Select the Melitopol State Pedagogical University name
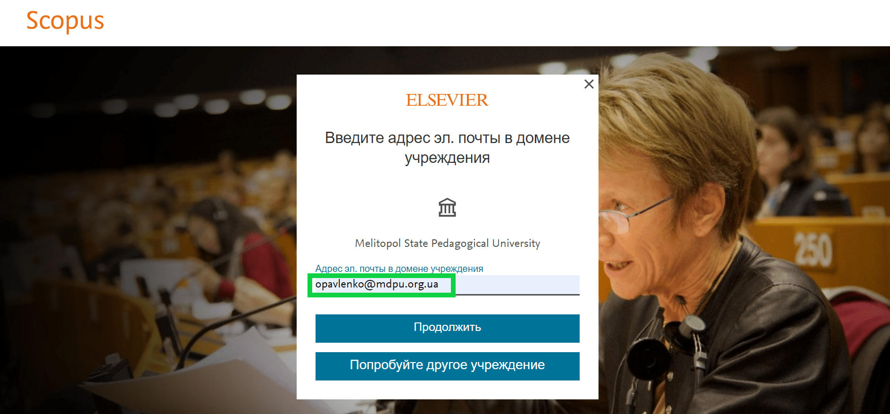This screenshot has height=414, width=890. click(x=447, y=243)
